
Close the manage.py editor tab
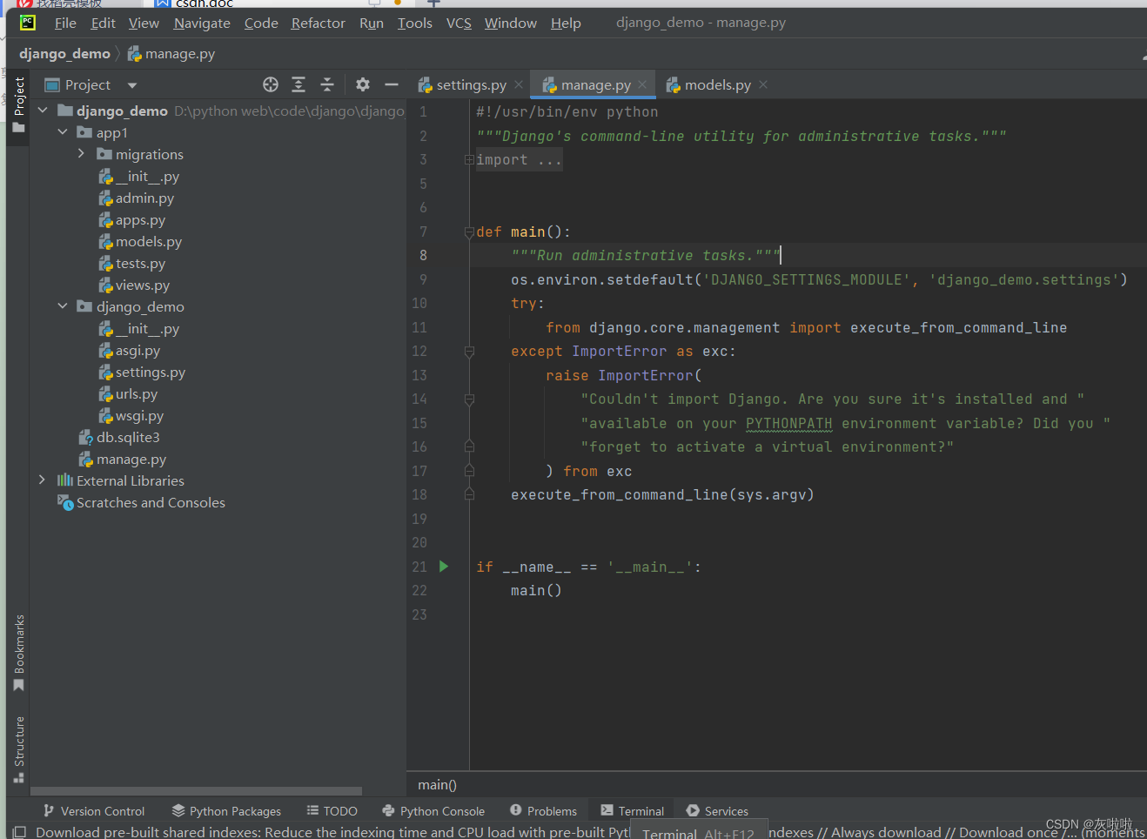(642, 84)
